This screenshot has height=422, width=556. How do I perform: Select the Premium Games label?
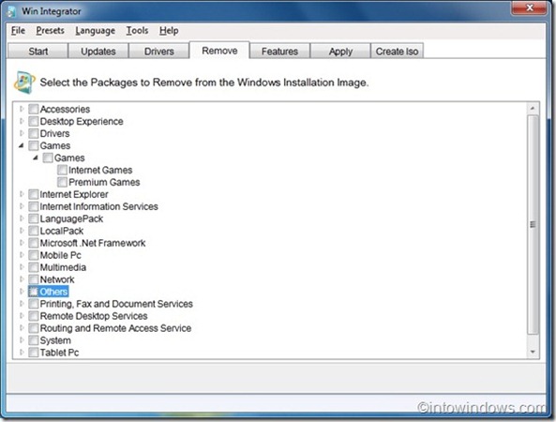pos(104,182)
